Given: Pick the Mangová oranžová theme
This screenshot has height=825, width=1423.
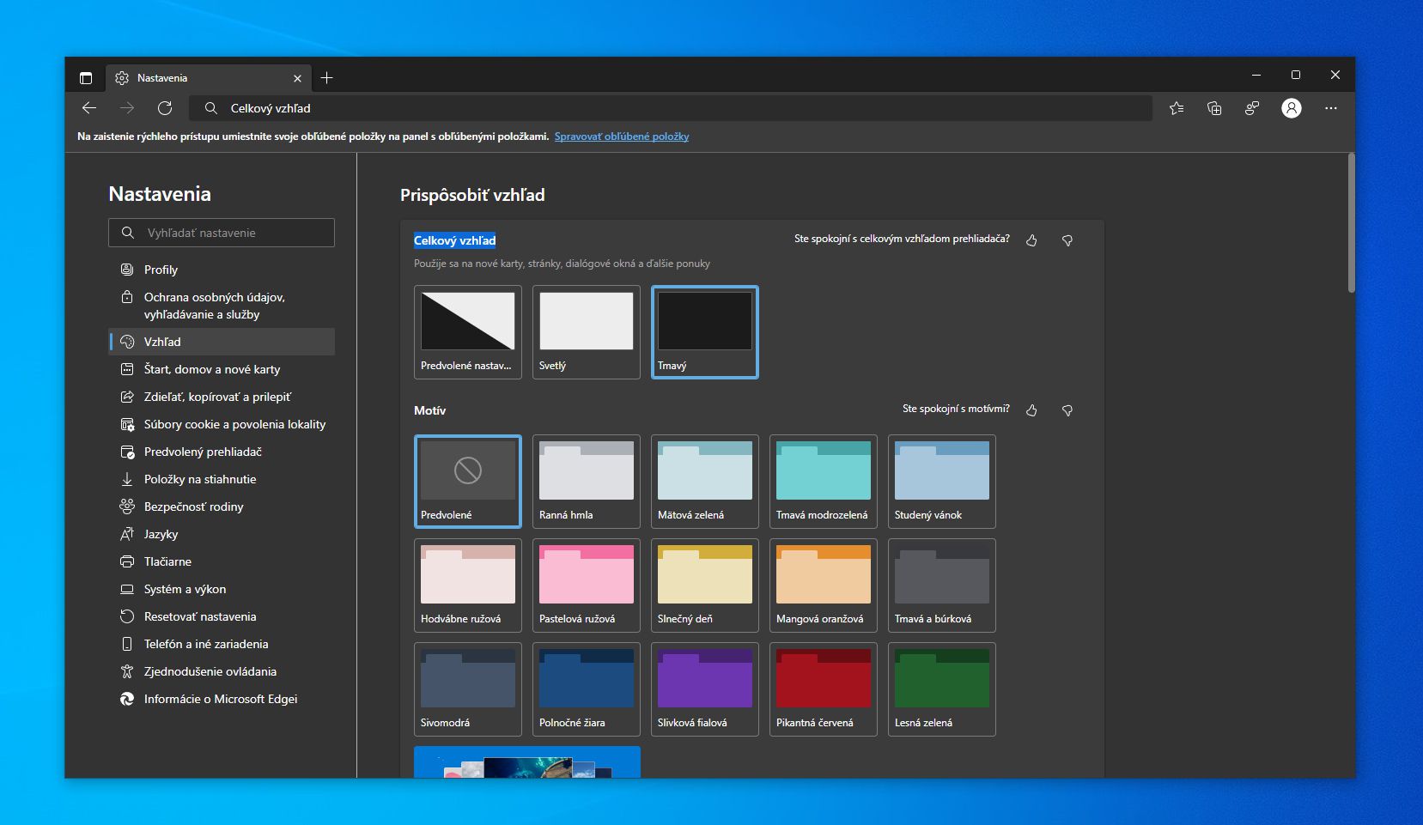Looking at the screenshot, I should pos(824,585).
